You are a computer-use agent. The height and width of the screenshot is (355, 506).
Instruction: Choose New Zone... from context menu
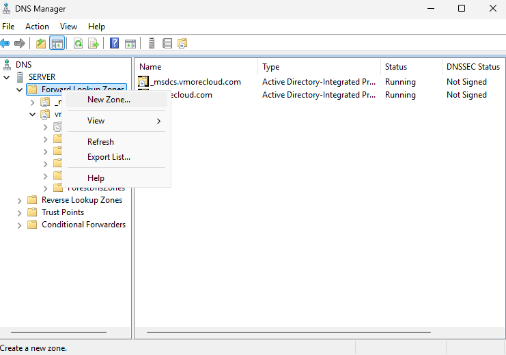pyautogui.click(x=116, y=100)
